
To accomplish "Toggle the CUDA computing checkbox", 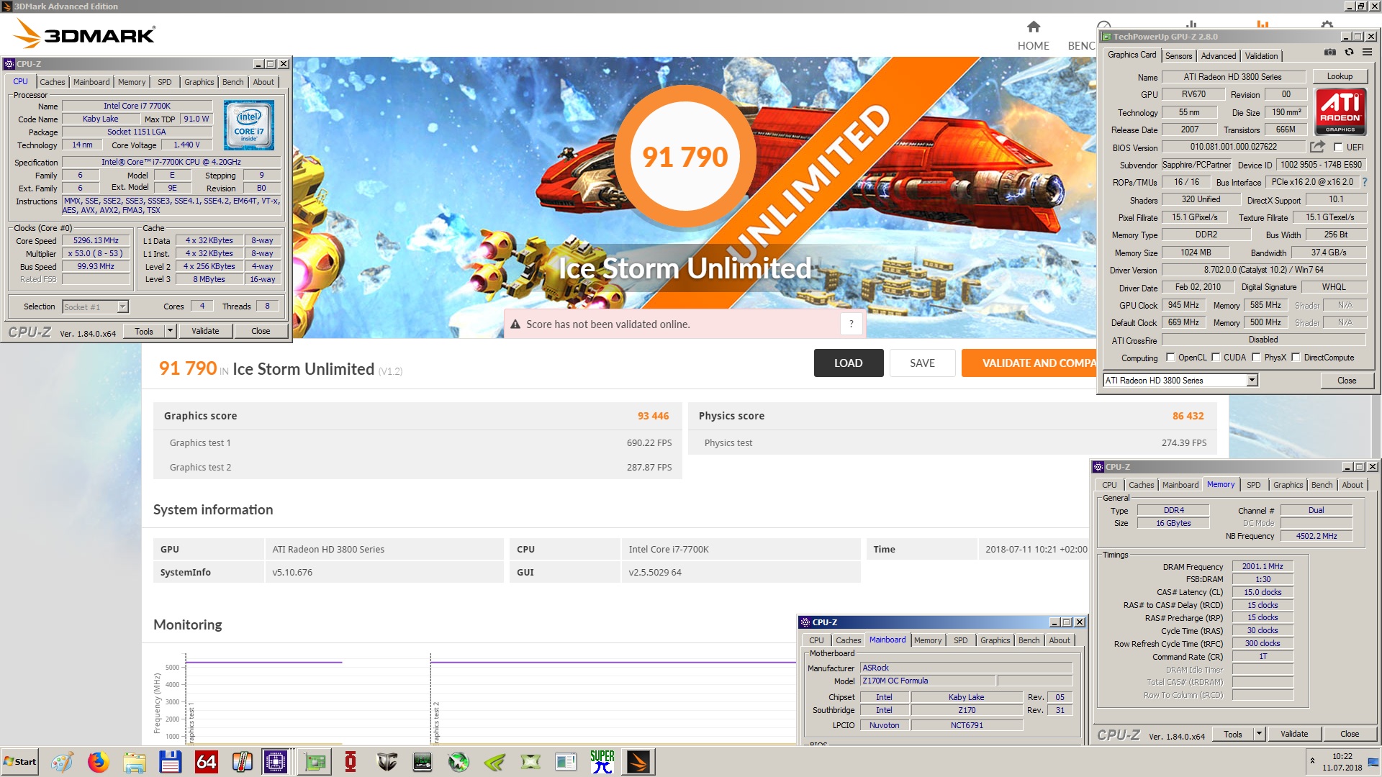I will tap(1216, 358).
